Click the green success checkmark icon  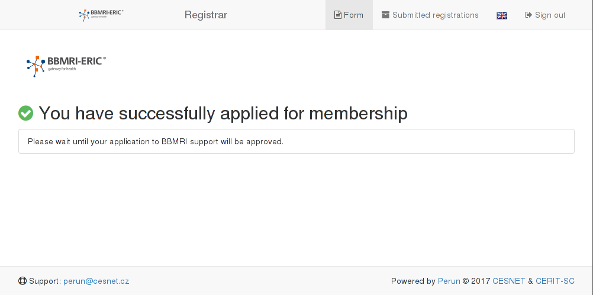point(25,113)
